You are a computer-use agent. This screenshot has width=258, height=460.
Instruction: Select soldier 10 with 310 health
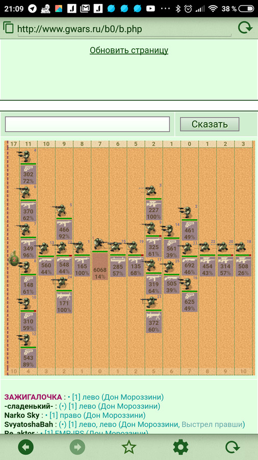25,303
